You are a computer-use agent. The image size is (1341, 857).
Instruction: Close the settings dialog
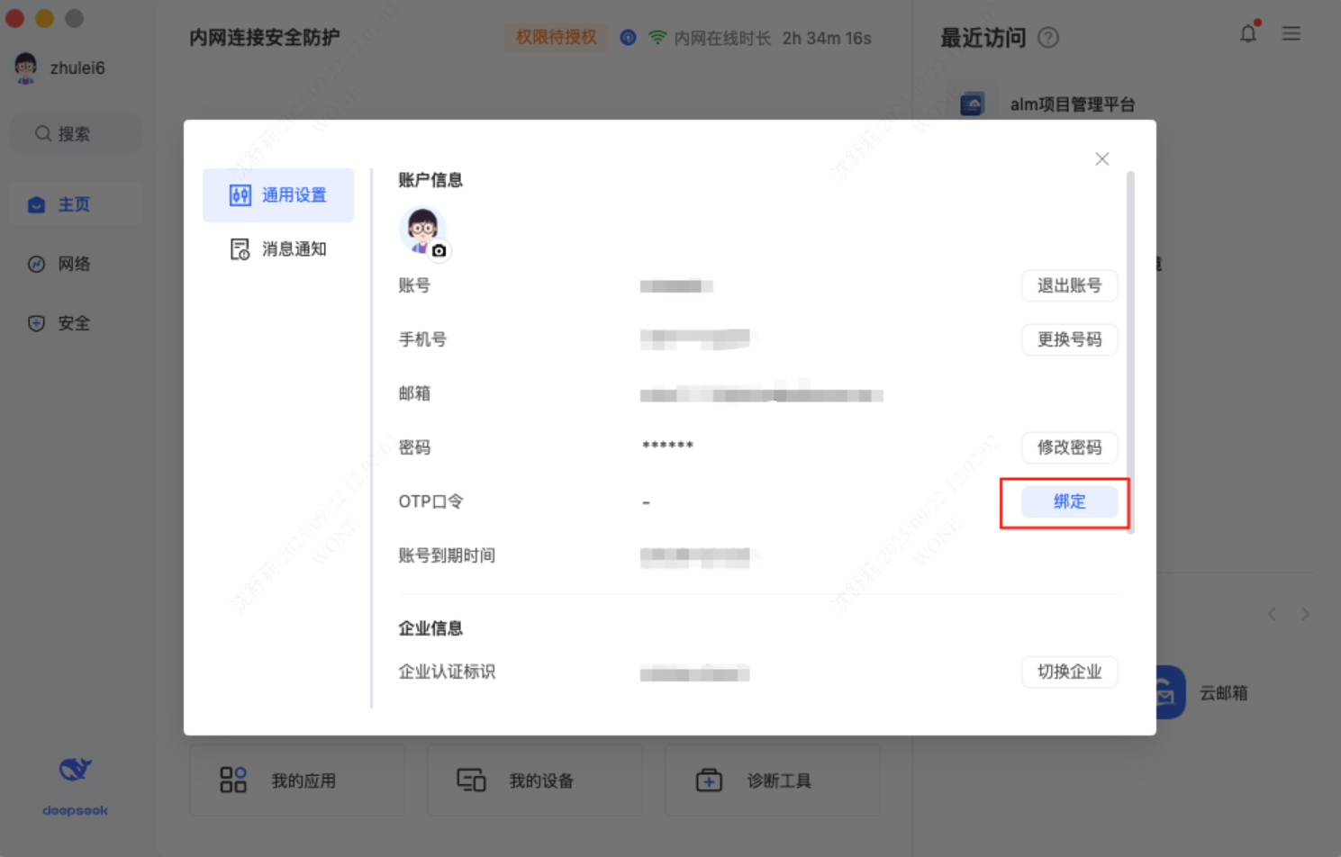1101,158
